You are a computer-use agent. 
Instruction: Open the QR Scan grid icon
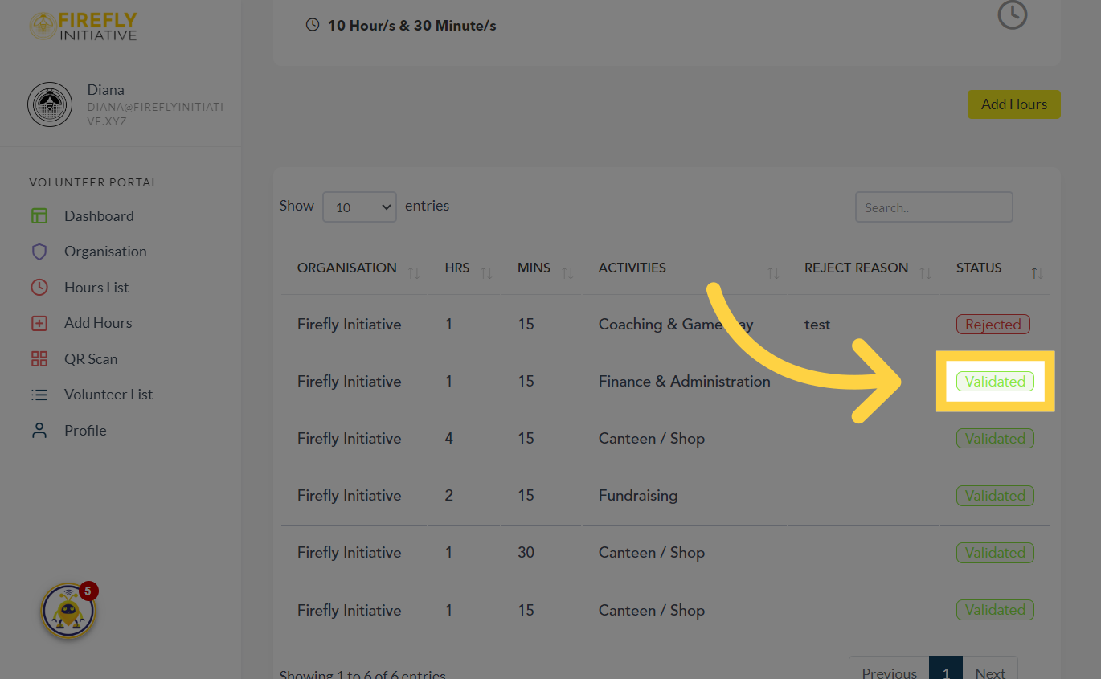click(x=39, y=358)
